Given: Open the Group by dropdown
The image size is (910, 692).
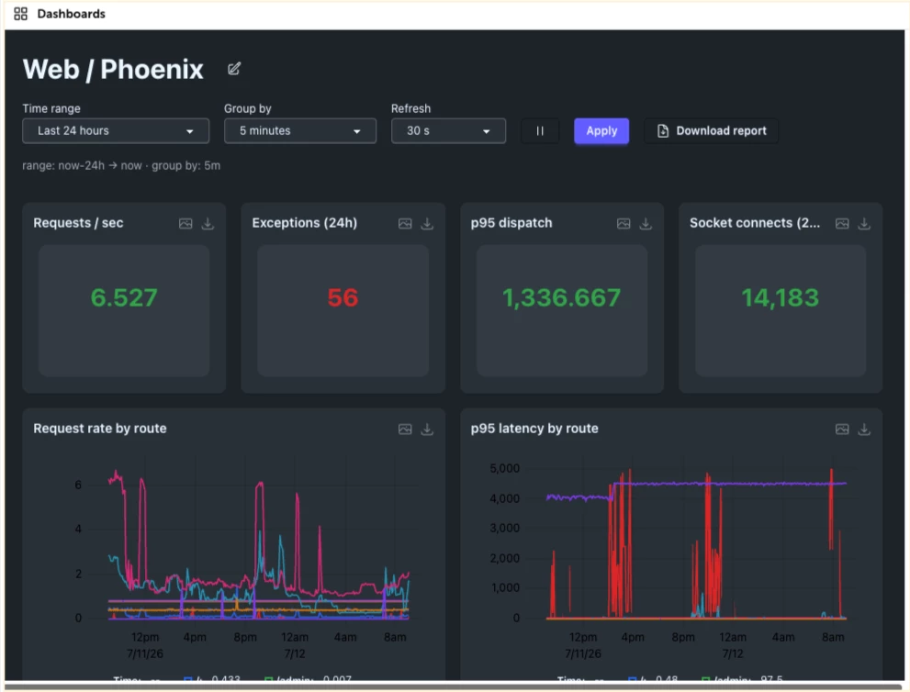Looking at the screenshot, I should [x=300, y=131].
